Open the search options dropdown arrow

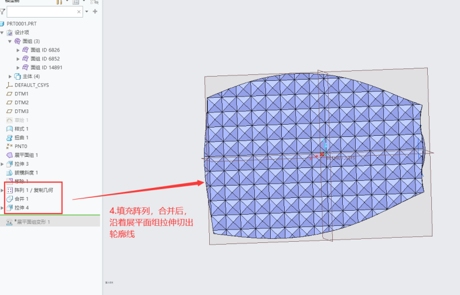(x=87, y=11)
